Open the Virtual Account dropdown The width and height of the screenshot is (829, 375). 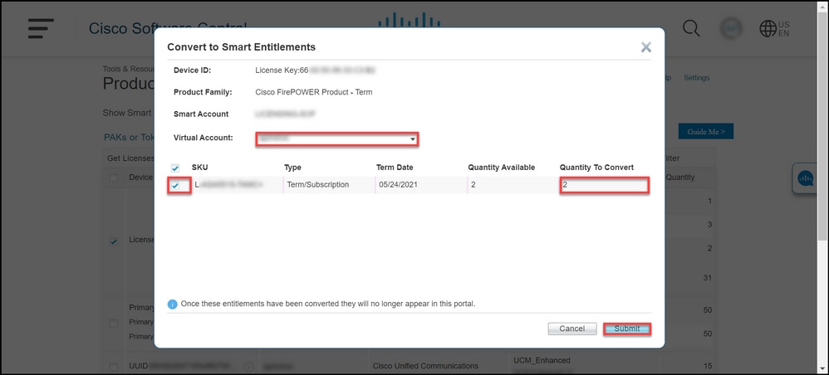click(336, 139)
